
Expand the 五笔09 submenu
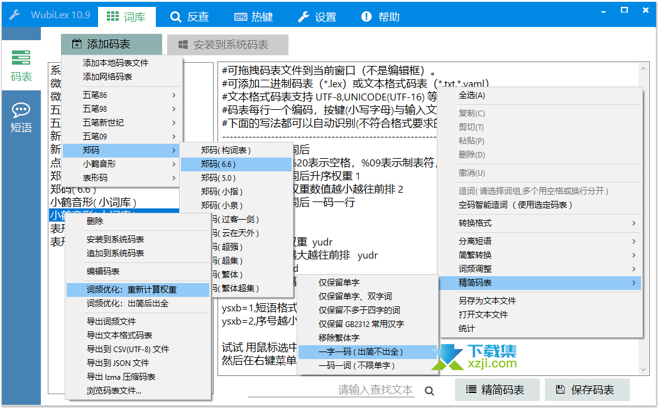pos(122,136)
